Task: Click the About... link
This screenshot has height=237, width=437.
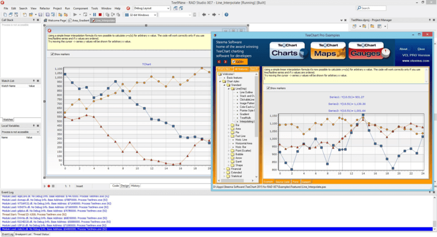Action: [404, 49]
